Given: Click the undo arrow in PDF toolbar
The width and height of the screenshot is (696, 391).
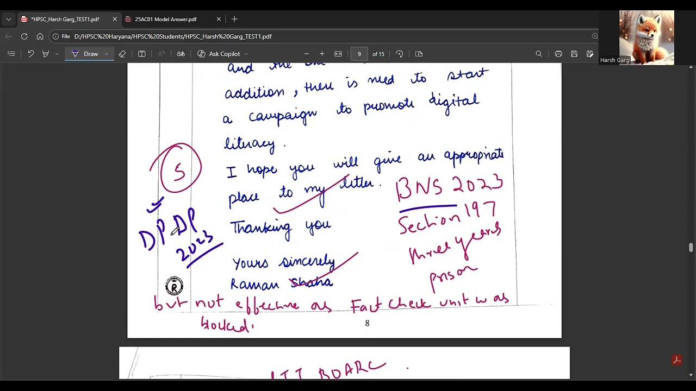Looking at the screenshot, I should click(x=31, y=54).
